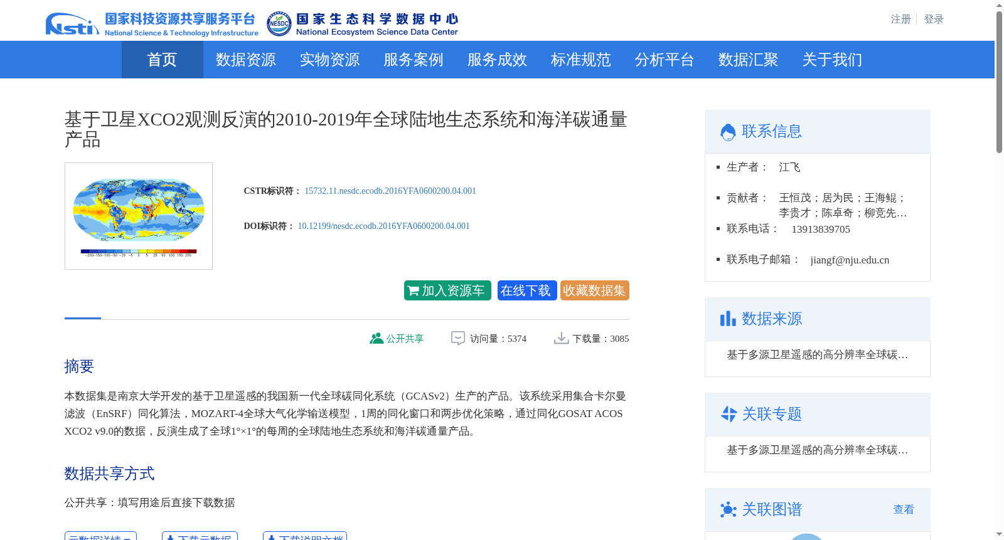Screen dimensions: 1004x540
Task: Click the 下载说明文档 button
Action: (305, 536)
